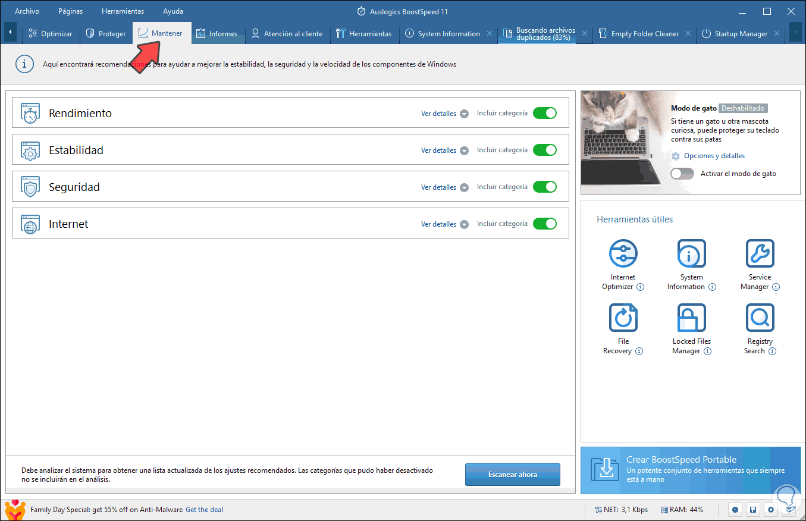The height and width of the screenshot is (521, 806).
Task: Expand Ver detalles for Internet
Action: [x=445, y=224]
